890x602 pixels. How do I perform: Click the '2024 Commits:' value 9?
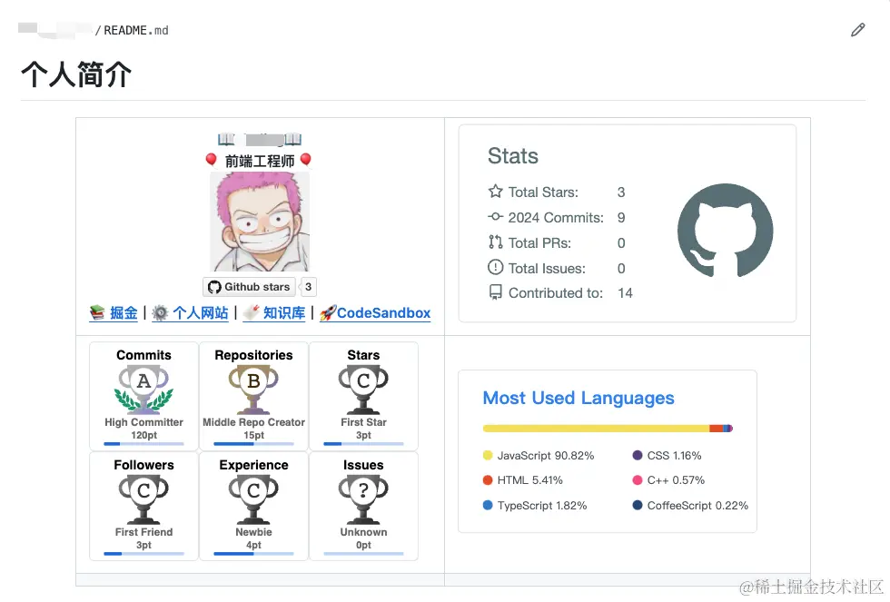click(x=621, y=218)
